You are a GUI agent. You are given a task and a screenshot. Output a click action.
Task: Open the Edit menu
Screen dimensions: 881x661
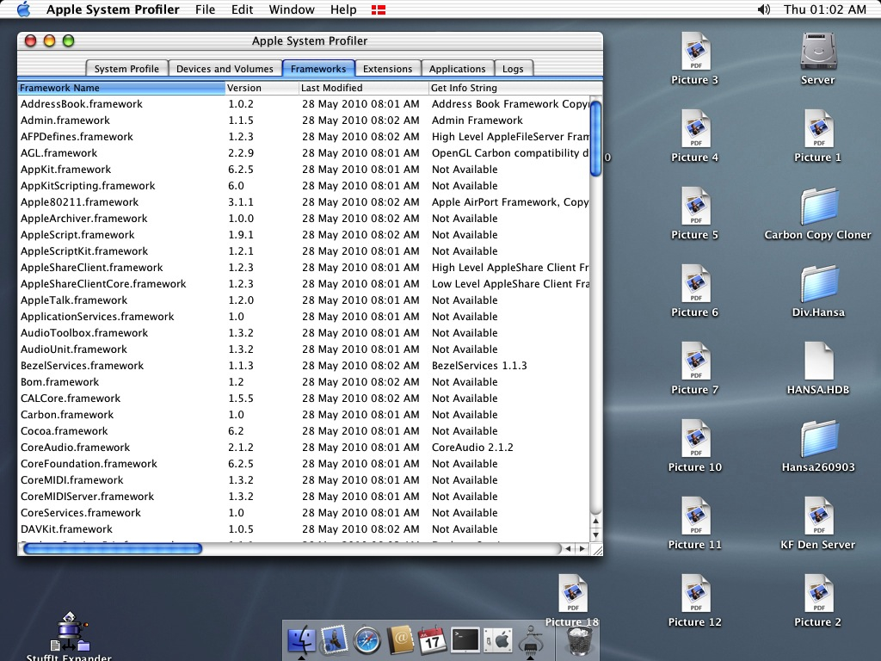[242, 9]
